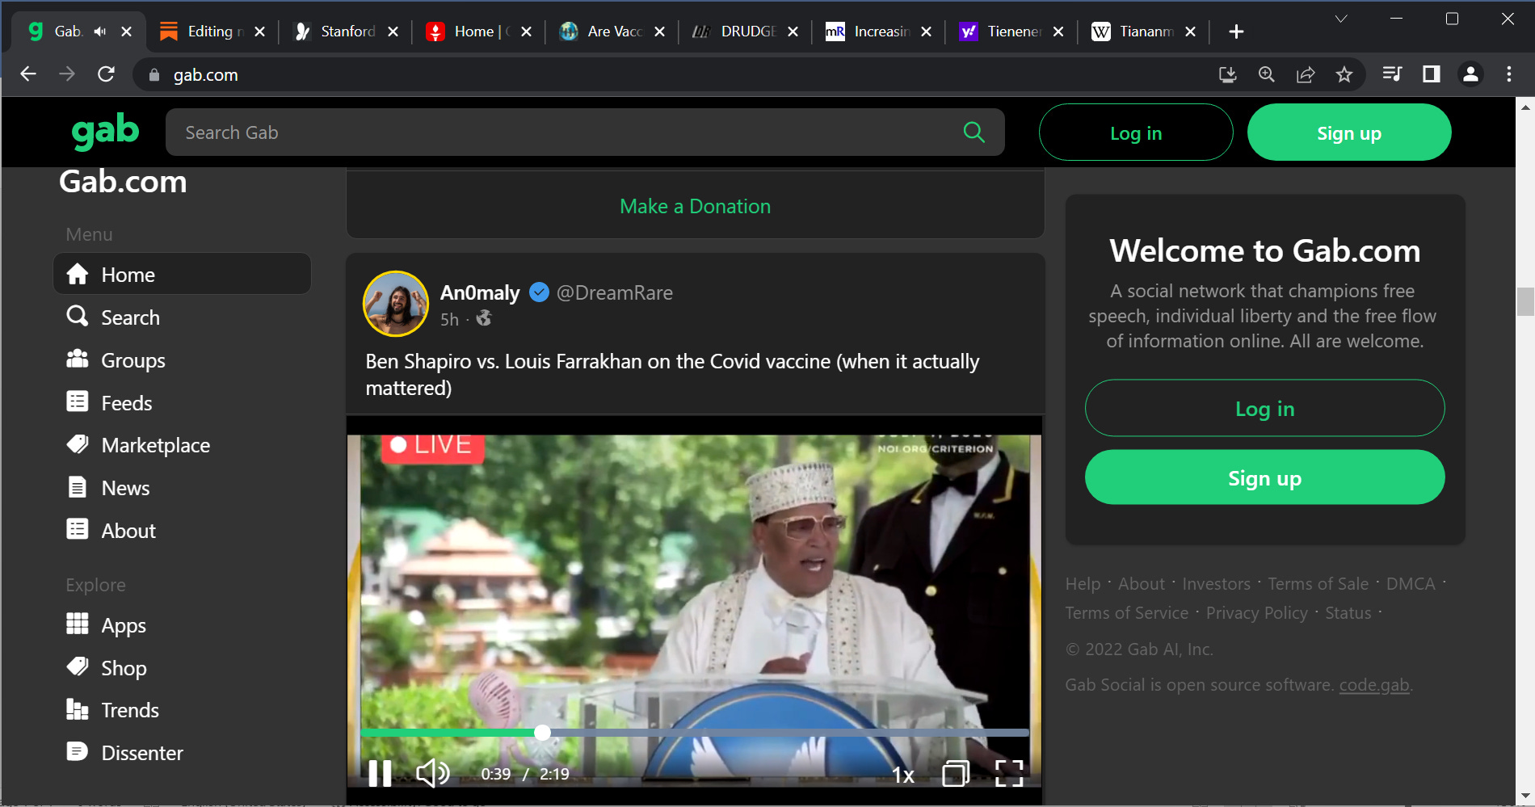Image resolution: width=1535 pixels, height=807 pixels.
Task: Click Sign up in welcome panel
Action: coord(1264,478)
